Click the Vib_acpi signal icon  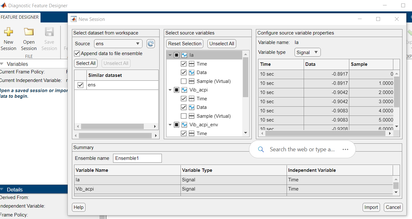click(x=184, y=90)
